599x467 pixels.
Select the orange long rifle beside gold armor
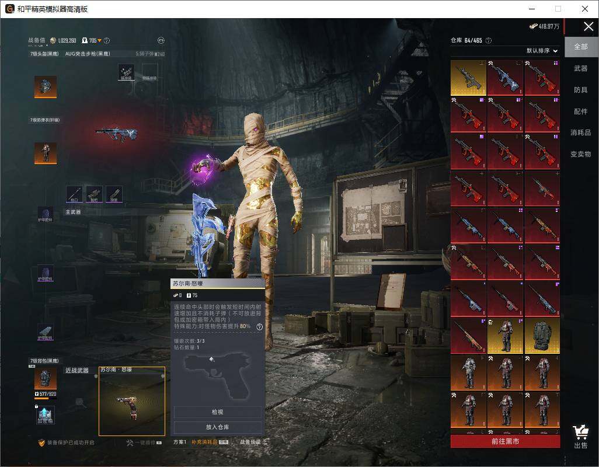coord(468,336)
